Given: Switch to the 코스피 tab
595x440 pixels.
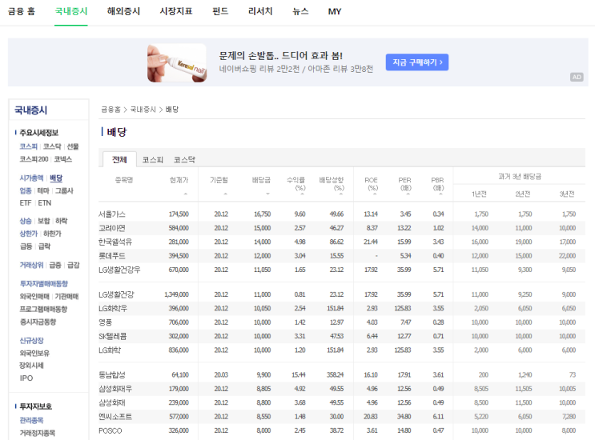Looking at the screenshot, I should click(152, 159).
